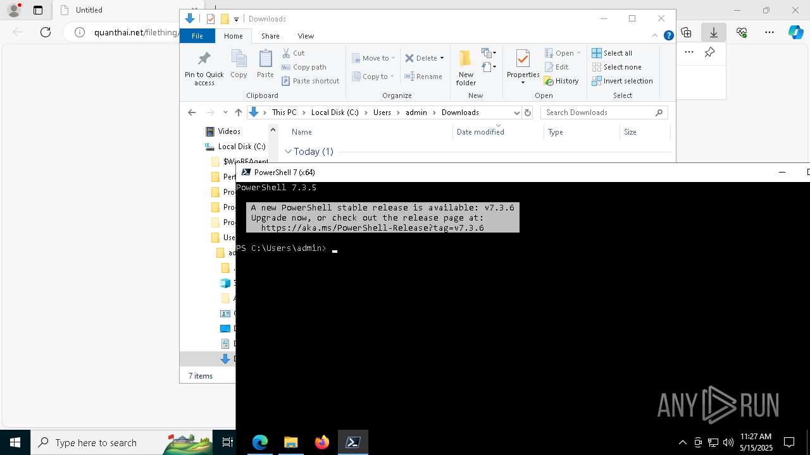The image size is (810, 455).
Task: Click Select all
Action: pos(612,53)
